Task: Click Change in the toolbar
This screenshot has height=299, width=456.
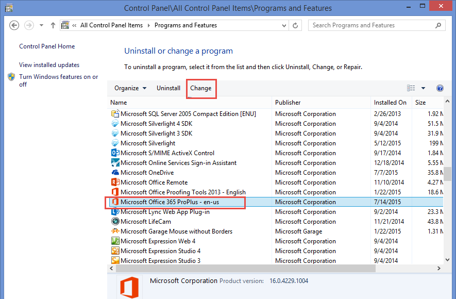Action: (x=200, y=88)
